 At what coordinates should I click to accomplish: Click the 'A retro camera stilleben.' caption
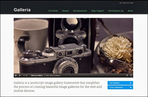pyautogui.click(x=52, y=75)
